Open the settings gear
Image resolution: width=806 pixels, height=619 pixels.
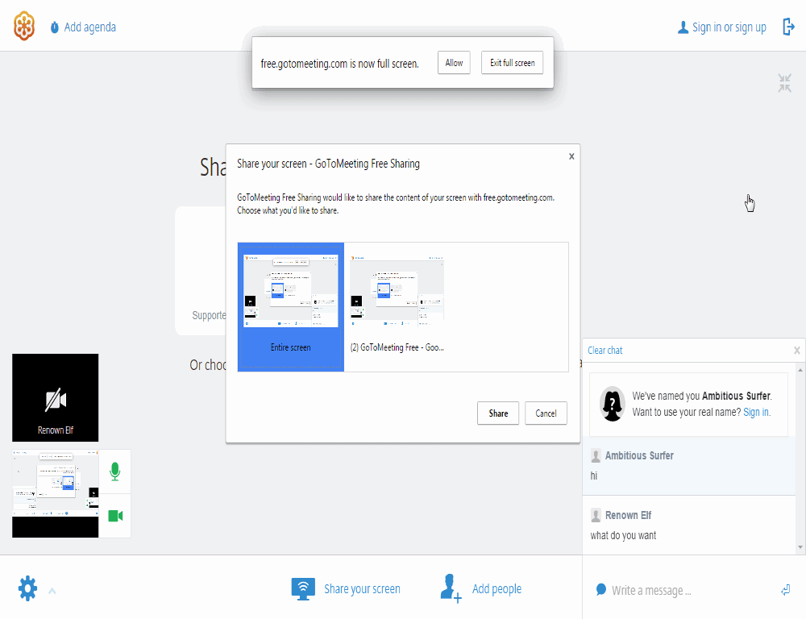tap(27, 588)
